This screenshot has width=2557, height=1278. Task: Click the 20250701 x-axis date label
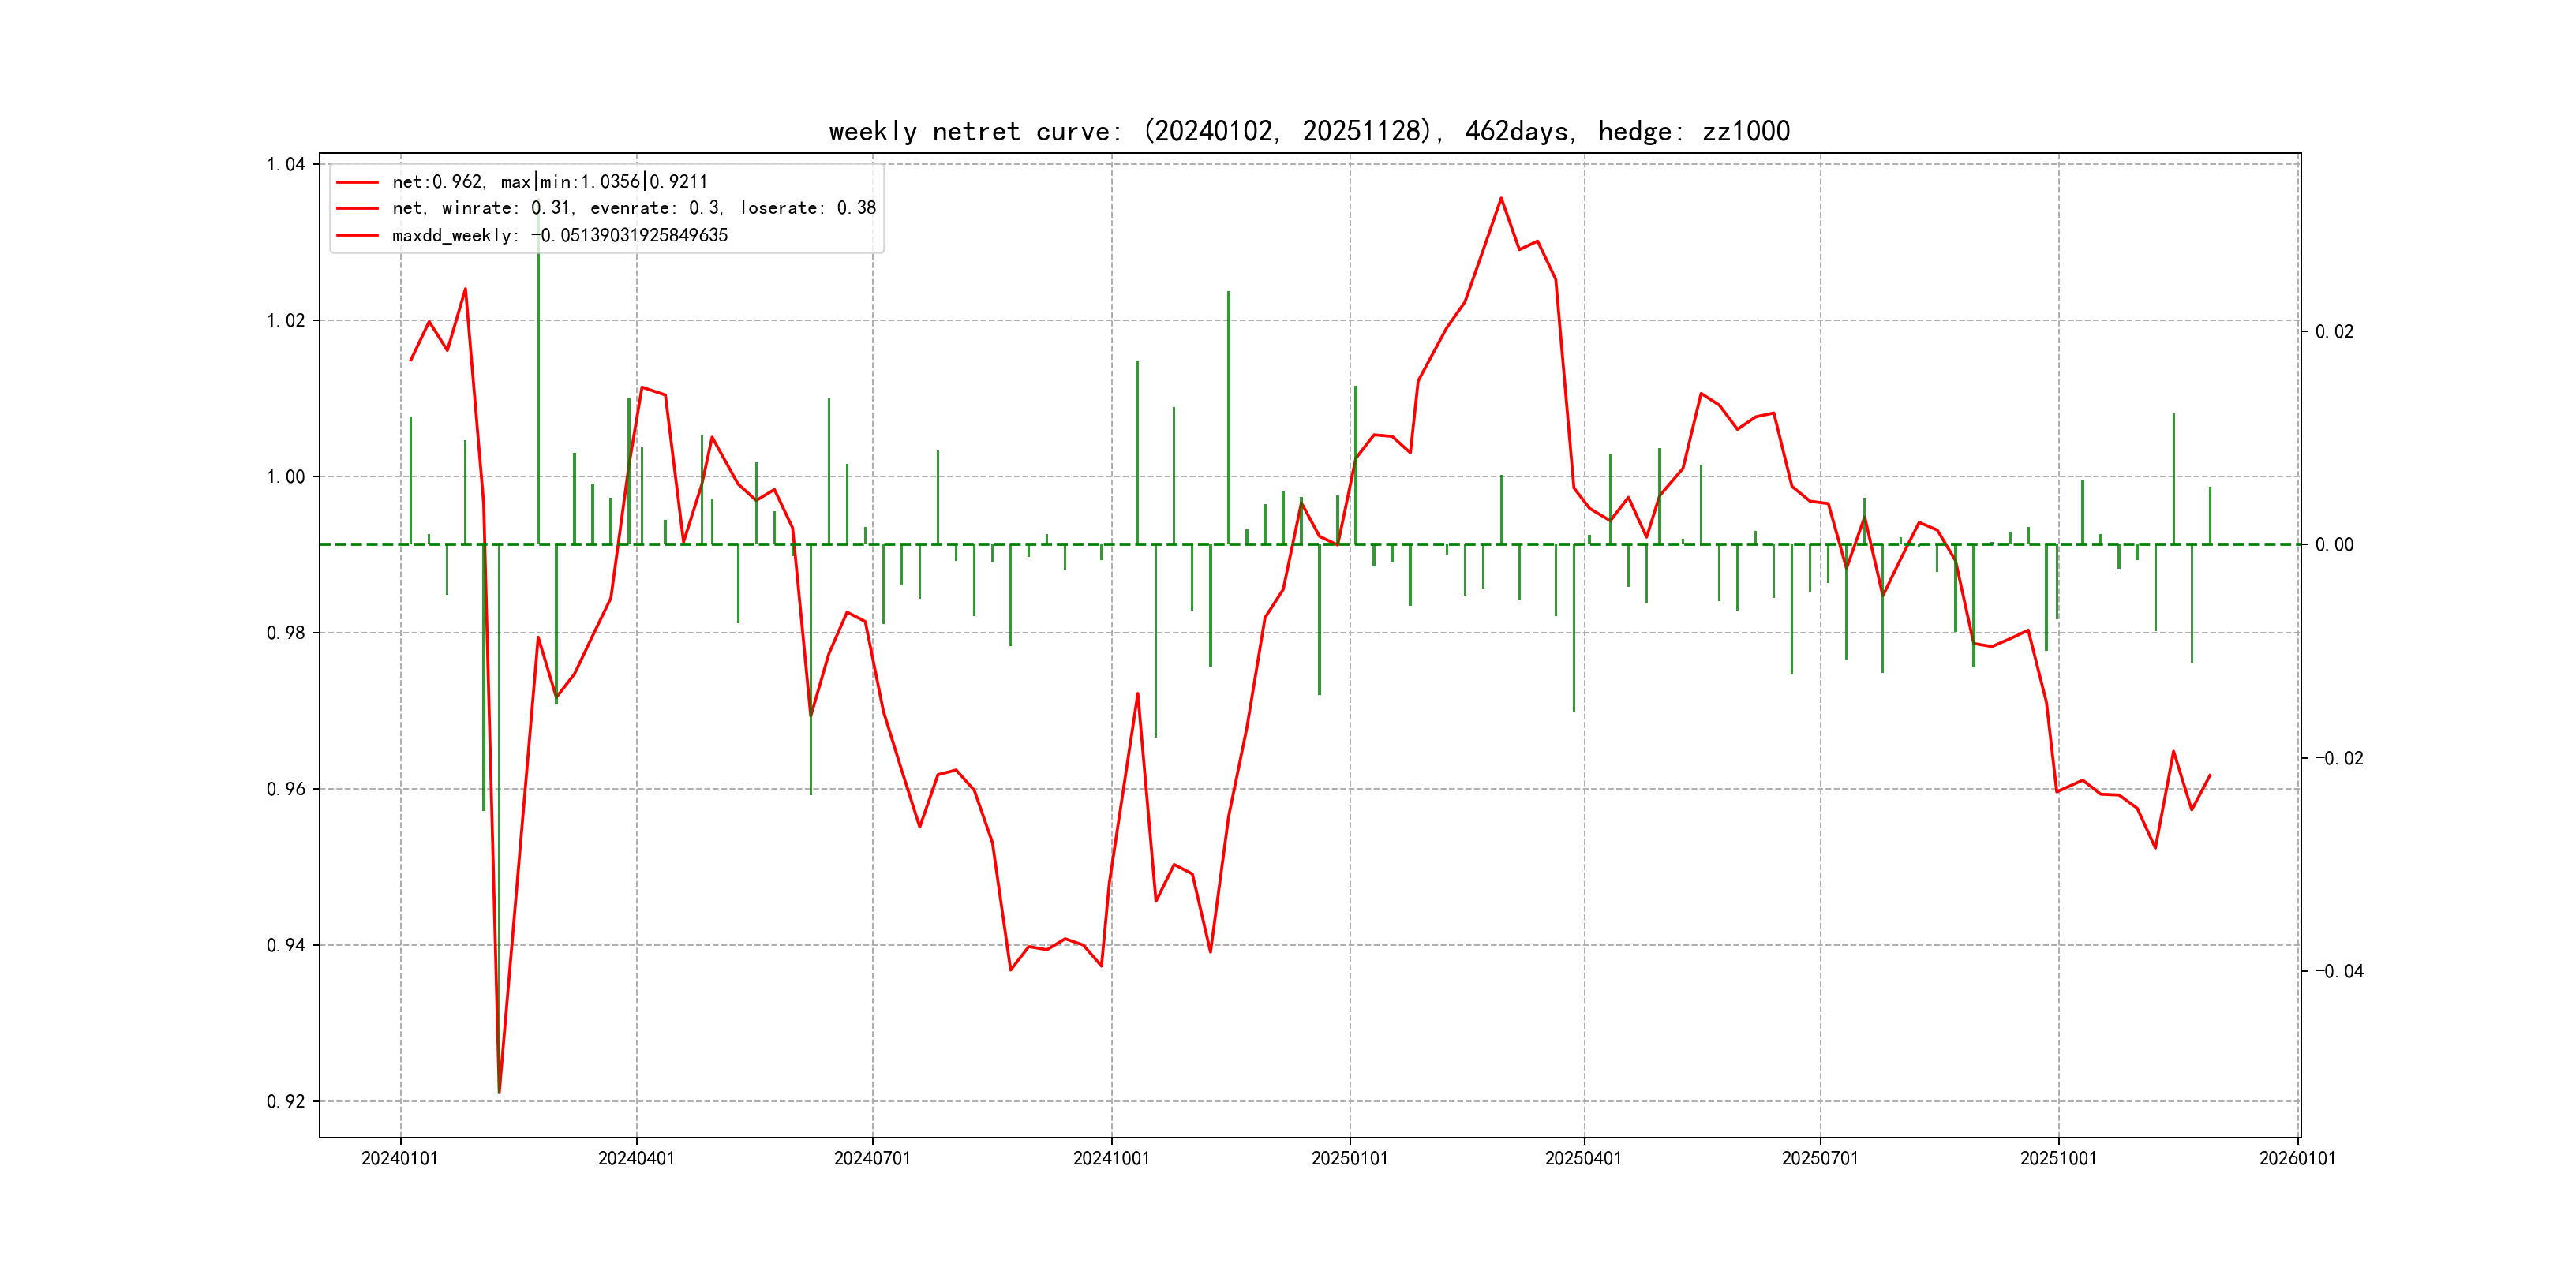tap(1819, 1159)
